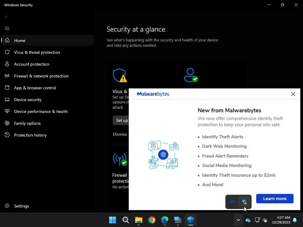Minimize the Windows Security window
Image resolution: width=303 pixels, height=227 pixels.
tap(269, 5)
